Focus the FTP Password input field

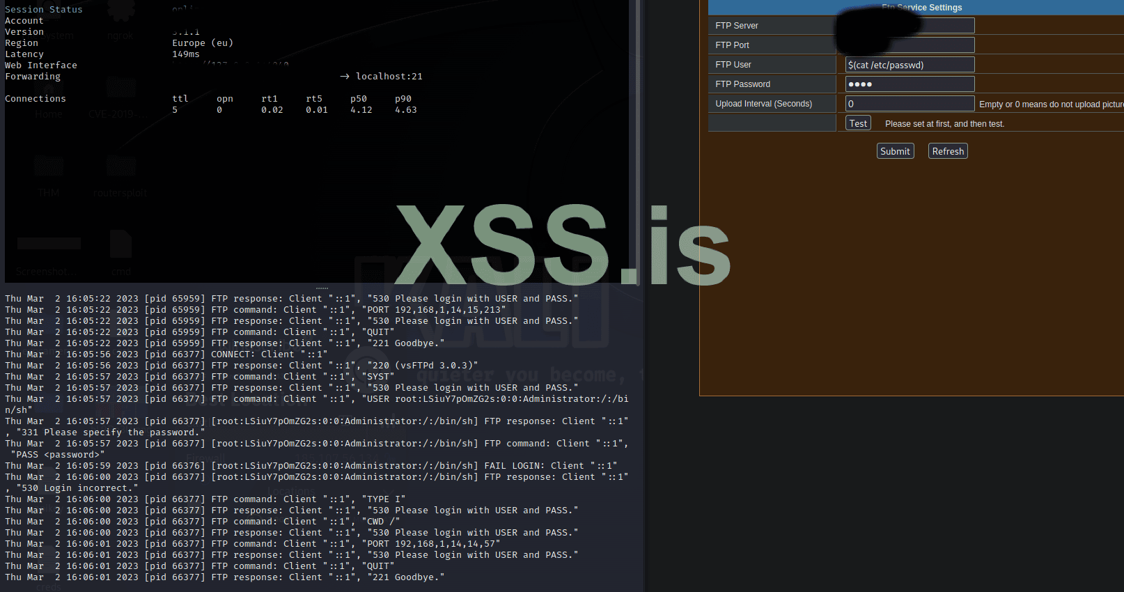click(910, 84)
